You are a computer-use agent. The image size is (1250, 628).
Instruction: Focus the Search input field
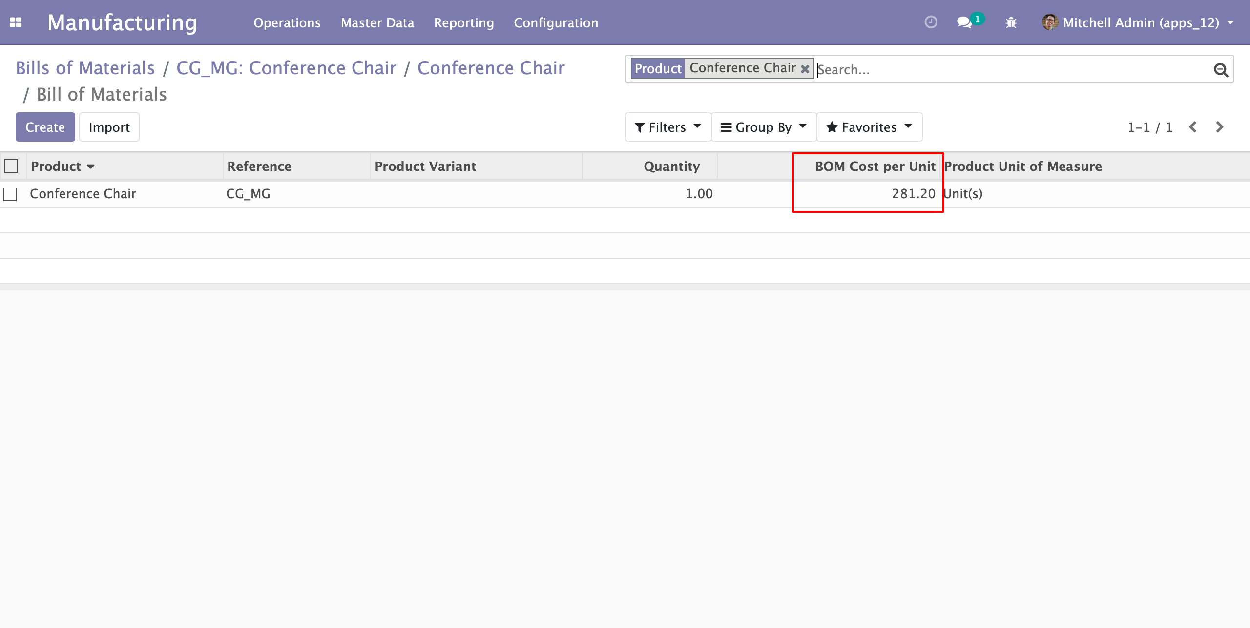coord(1011,70)
